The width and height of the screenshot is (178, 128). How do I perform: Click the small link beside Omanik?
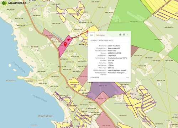point(127,78)
